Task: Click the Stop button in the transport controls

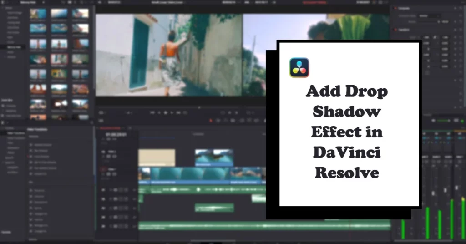Action: pyautogui.click(x=166, y=113)
